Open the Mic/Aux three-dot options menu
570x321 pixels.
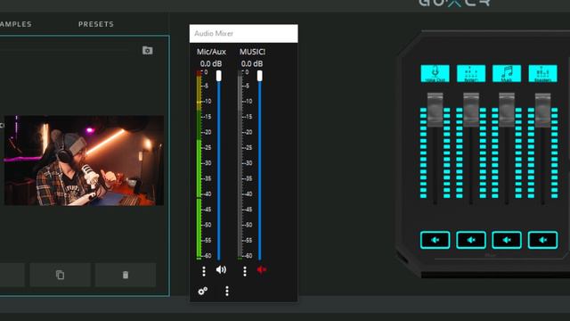pyautogui.click(x=204, y=271)
